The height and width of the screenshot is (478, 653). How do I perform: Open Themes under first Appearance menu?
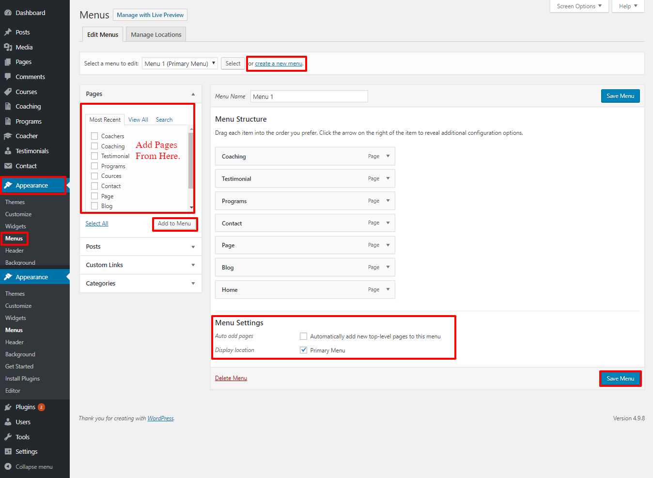pos(15,202)
